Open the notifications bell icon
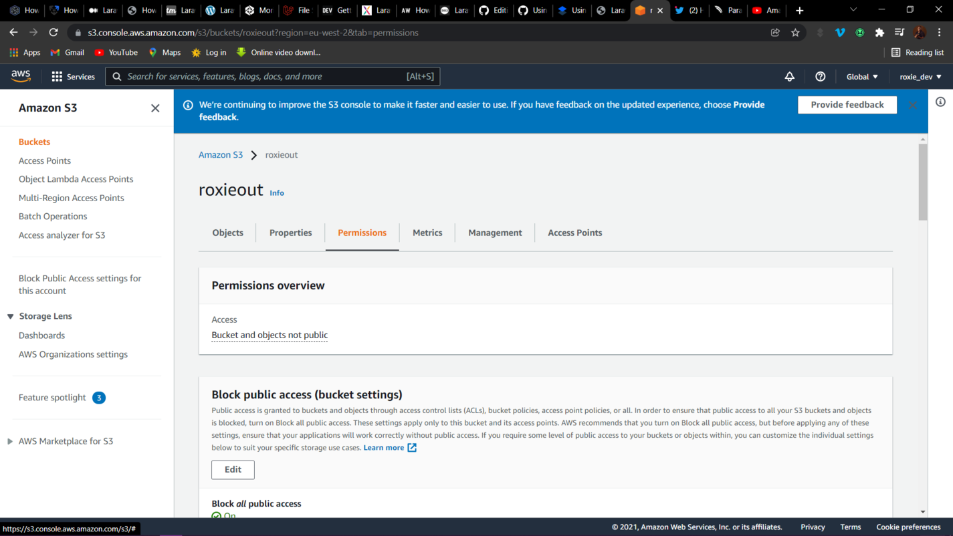 (789, 77)
